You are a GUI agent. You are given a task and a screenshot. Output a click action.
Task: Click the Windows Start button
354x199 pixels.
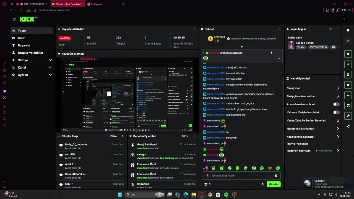(120, 195)
